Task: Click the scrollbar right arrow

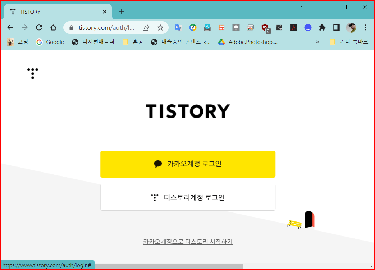Action: pyautogui.click(x=371, y=266)
